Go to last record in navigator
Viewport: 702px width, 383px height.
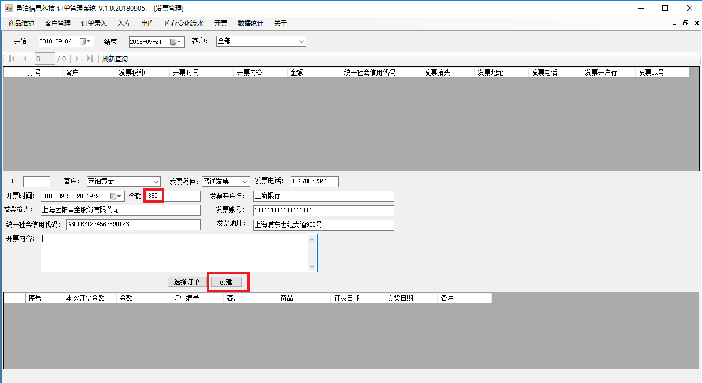(x=90, y=58)
